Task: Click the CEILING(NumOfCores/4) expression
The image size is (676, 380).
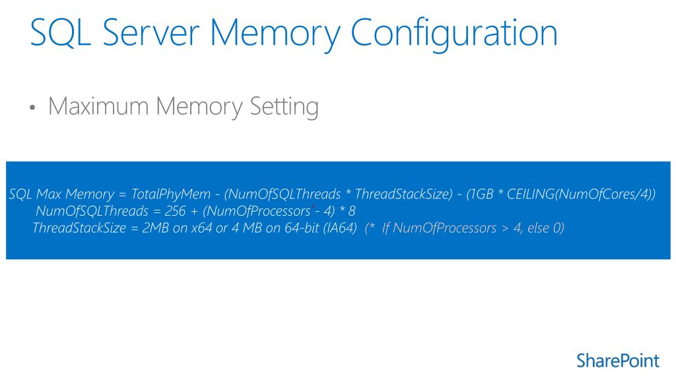Action: [578, 195]
